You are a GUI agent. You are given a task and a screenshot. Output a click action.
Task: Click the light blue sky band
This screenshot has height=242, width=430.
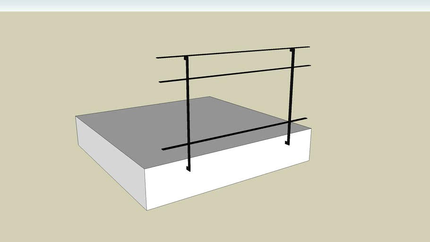[215, 5]
